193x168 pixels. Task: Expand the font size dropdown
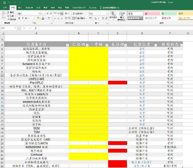click(45, 13)
